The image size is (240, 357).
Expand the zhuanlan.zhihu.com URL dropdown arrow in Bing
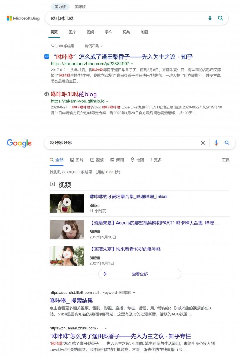132,64
